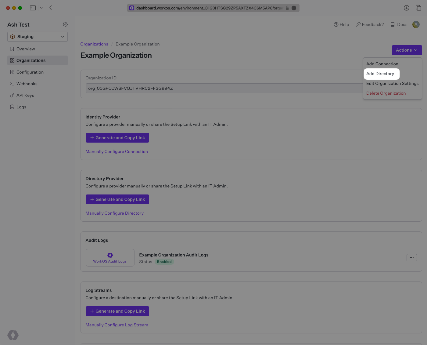This screenshot has height=345, width=427.
Task: Open settings gear next to Ash Test
Action: click(x=65, y=24)
